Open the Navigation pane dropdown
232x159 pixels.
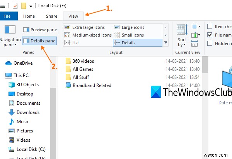(10, 36)
